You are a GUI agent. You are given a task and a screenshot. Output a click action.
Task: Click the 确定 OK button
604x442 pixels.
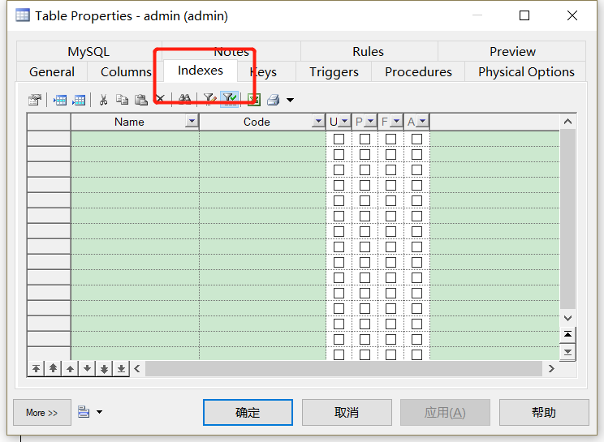248,412
